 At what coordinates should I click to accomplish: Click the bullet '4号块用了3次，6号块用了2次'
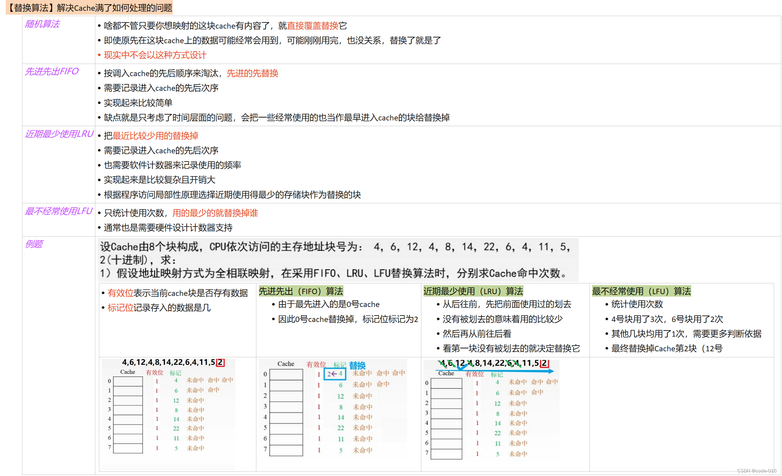(667, 319)
